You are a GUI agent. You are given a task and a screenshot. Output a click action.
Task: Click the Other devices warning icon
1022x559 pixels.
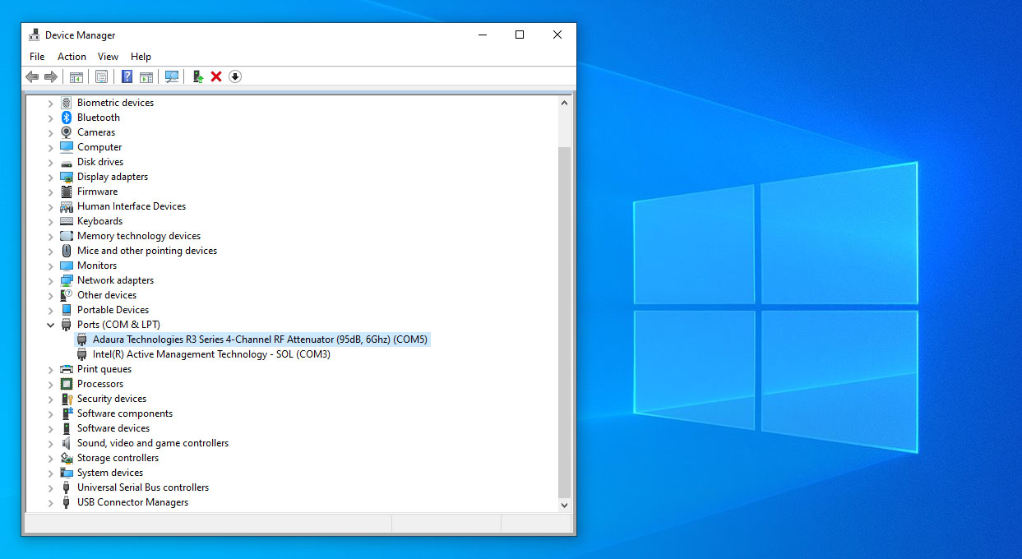67,295
